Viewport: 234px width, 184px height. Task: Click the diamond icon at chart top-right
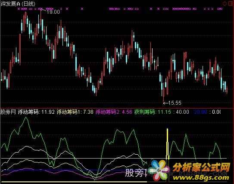(225, 4)
